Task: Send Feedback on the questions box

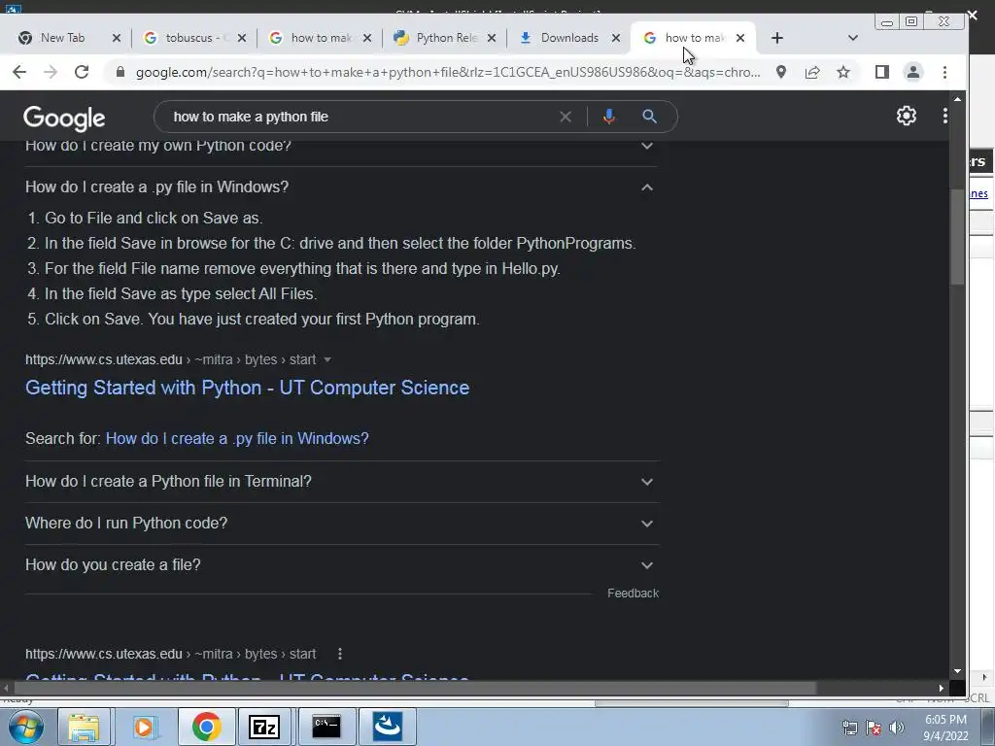Action: pos(633,593)
